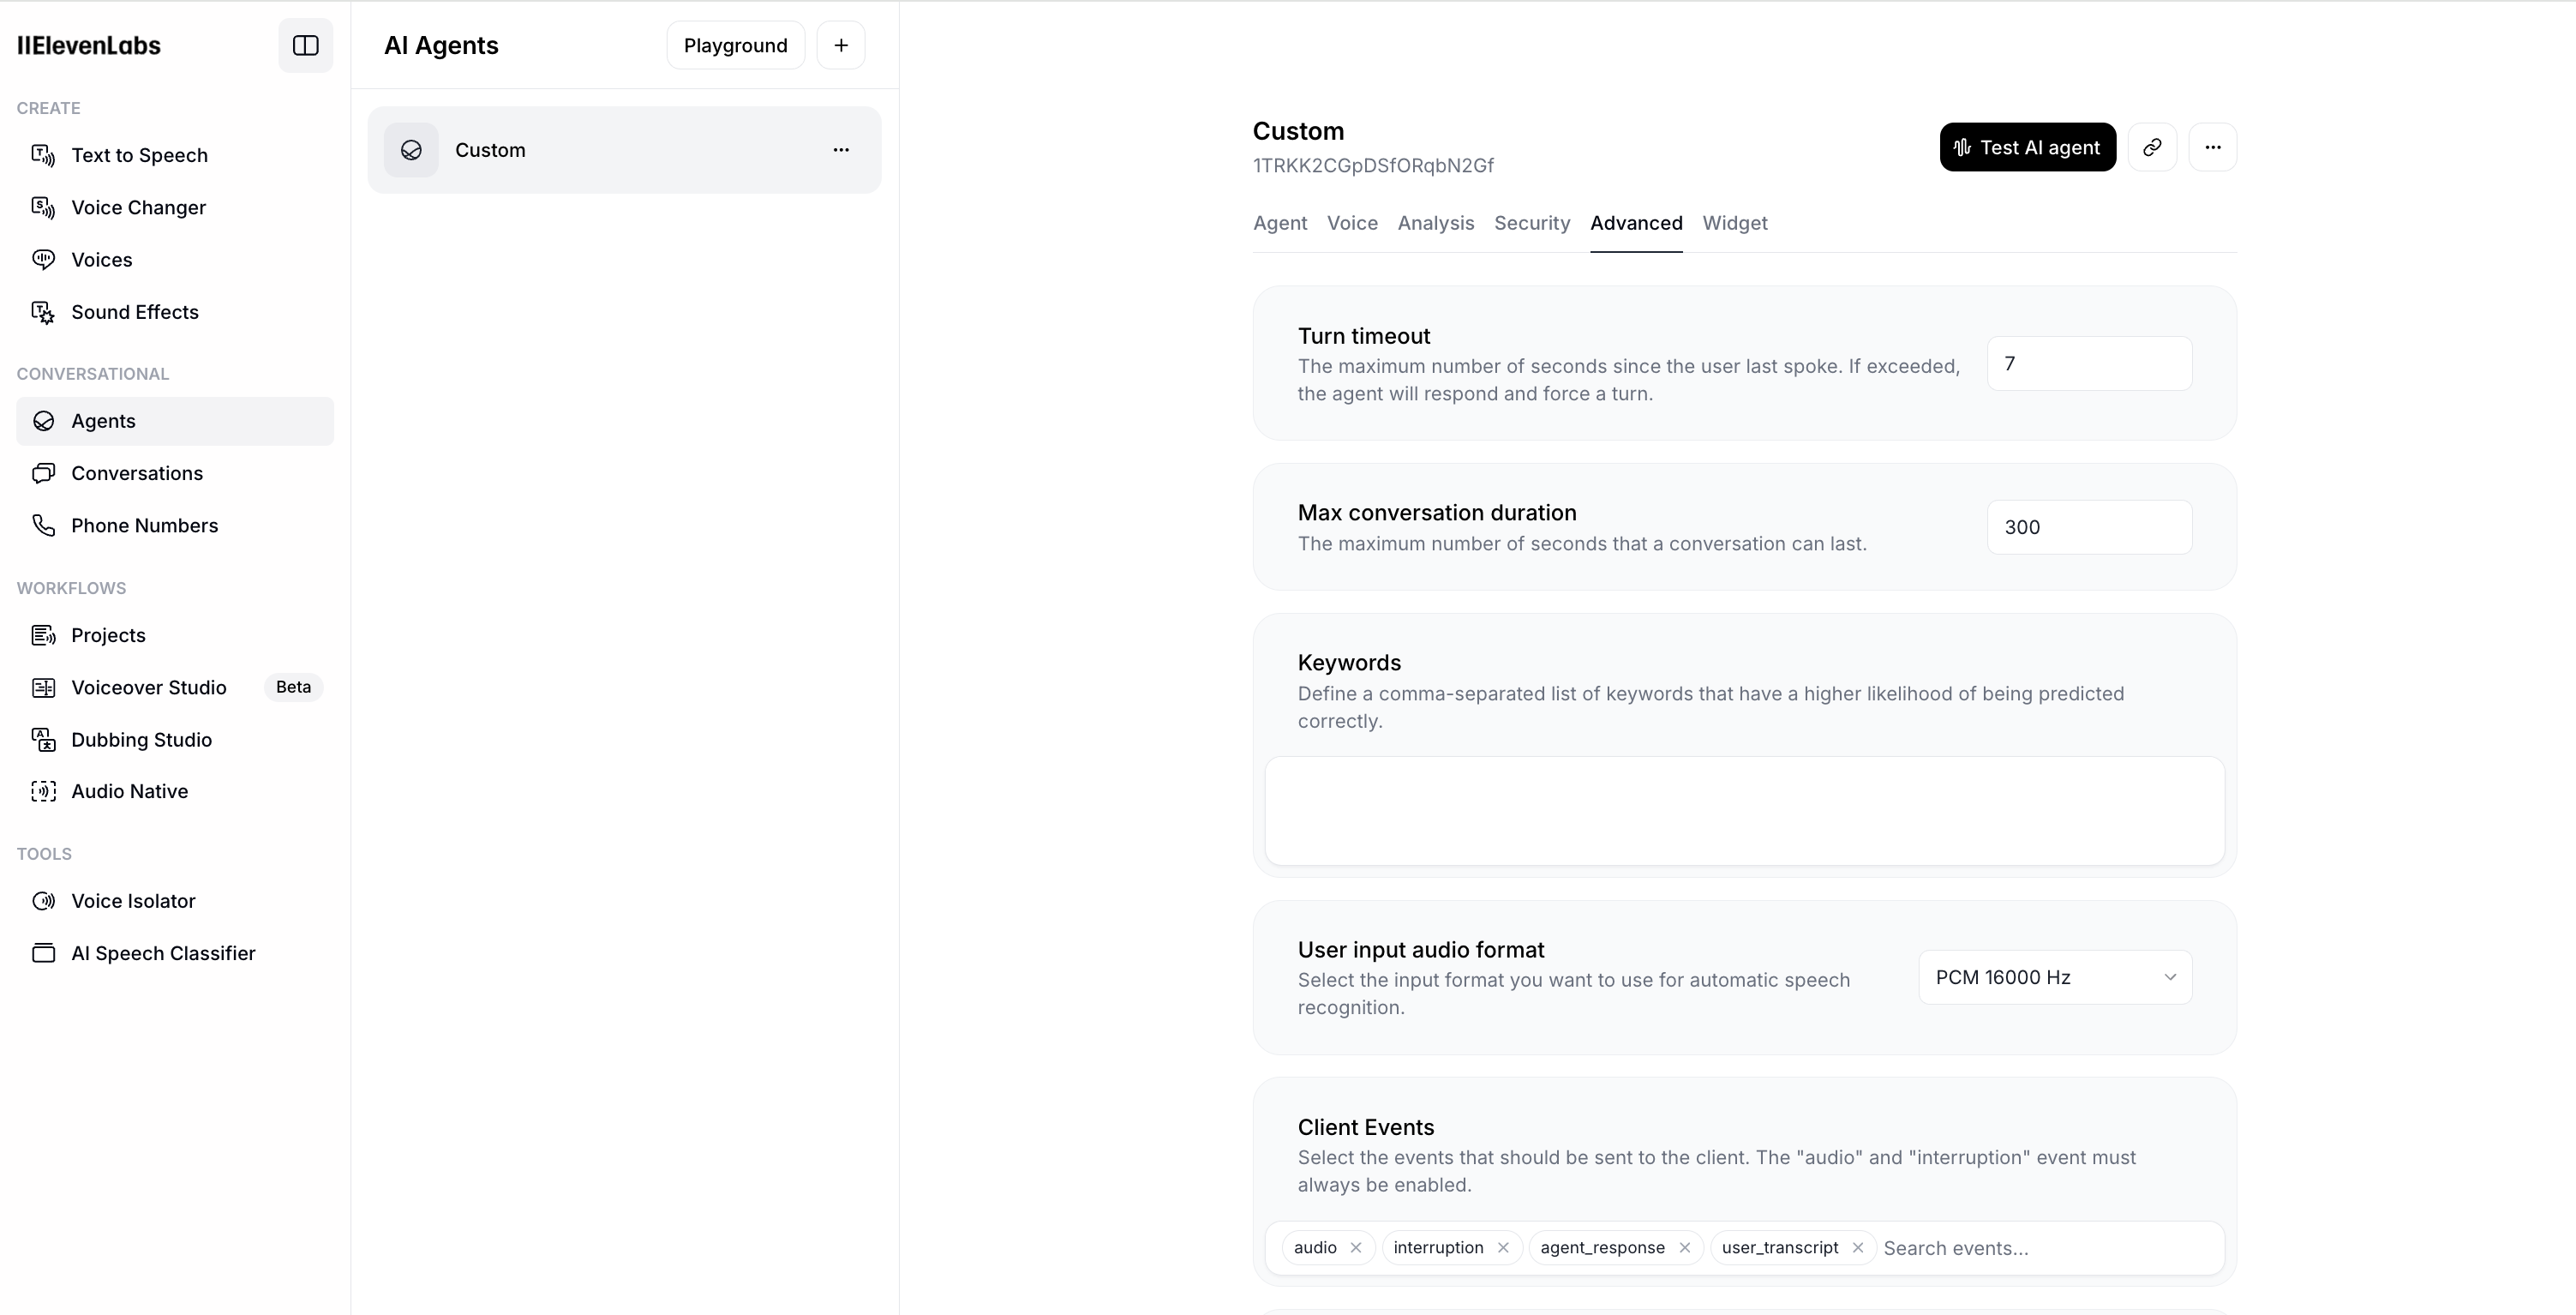
Task: Open Phone Numbers section
Action: click(144, 526)
